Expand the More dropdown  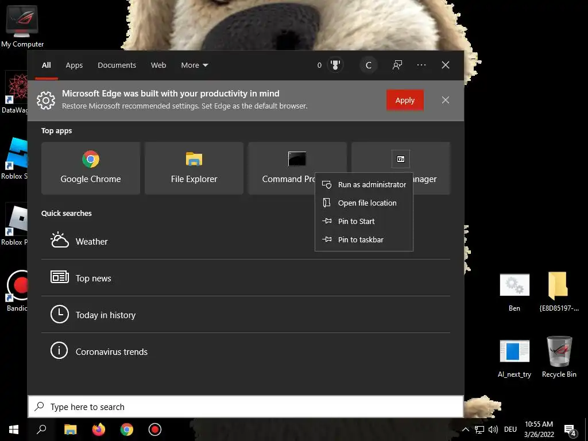tap(194, 65)
